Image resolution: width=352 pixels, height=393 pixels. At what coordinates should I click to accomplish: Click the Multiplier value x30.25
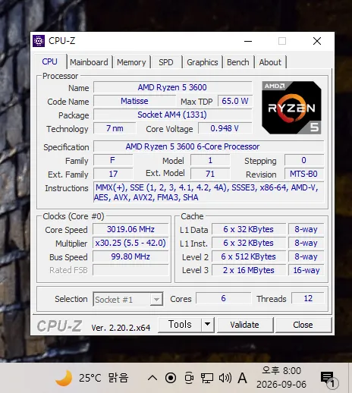pos(130,243)
